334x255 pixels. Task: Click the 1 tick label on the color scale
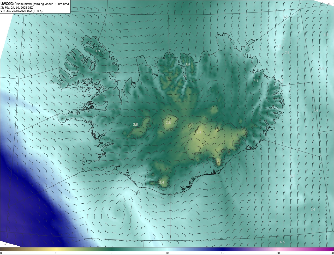click(x=56, y=253)
